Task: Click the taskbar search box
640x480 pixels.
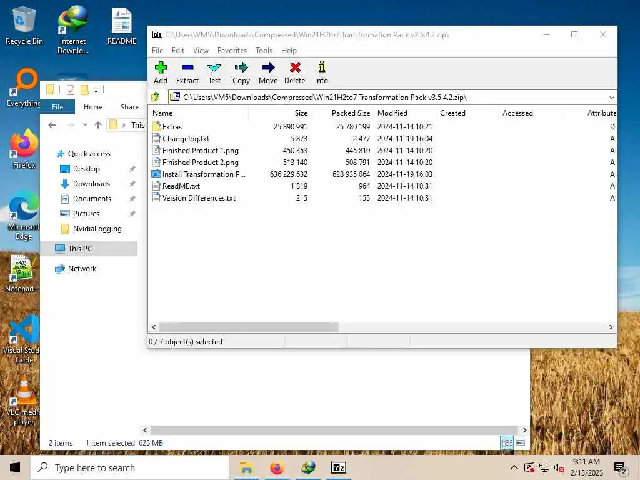Action: pos(130,467)
